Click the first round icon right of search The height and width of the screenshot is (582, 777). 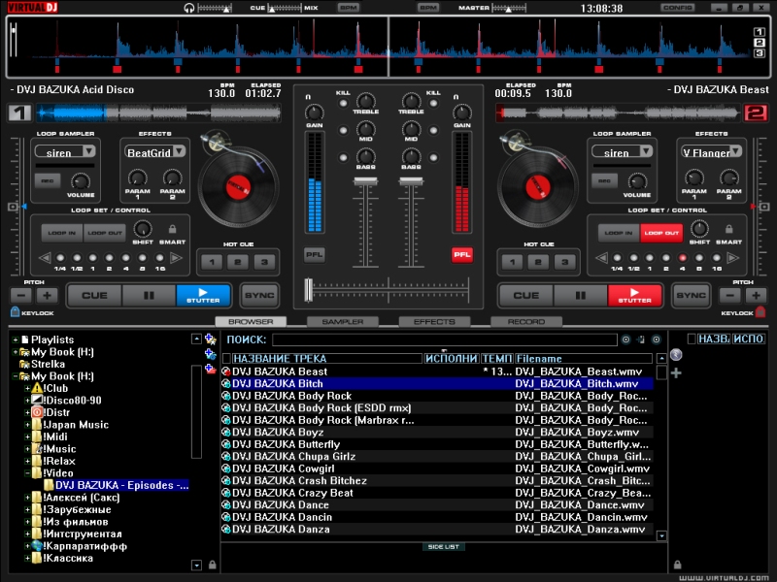[625, 339]
